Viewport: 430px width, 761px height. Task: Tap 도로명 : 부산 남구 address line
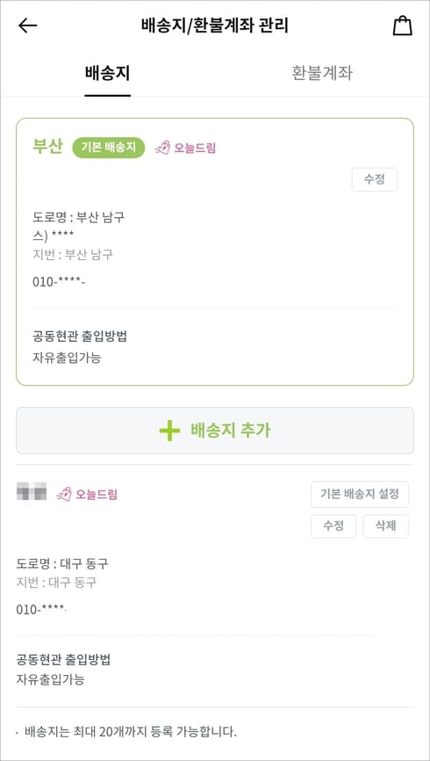click(78, 217)
